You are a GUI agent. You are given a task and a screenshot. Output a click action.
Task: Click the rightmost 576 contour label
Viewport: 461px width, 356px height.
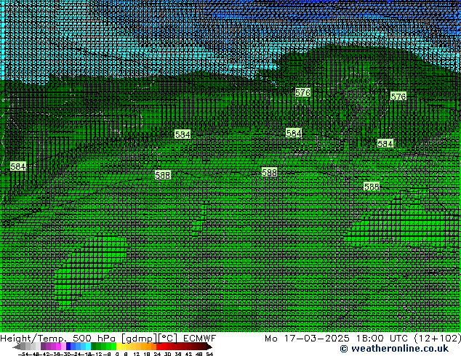(x=398, y=97)
